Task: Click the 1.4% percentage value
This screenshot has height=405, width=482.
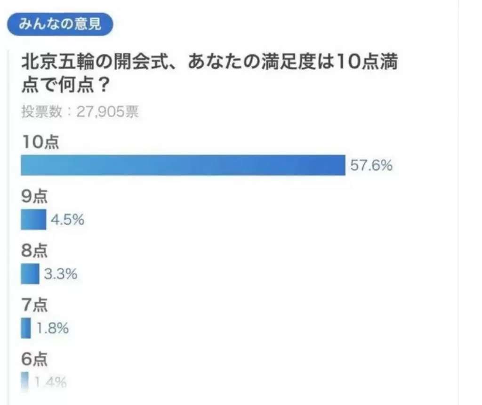Action: [50, 382]
